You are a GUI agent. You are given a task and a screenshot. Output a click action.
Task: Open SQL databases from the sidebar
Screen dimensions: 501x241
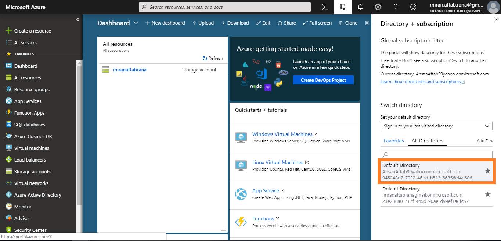pyautogui.click(x=29, y=124)
